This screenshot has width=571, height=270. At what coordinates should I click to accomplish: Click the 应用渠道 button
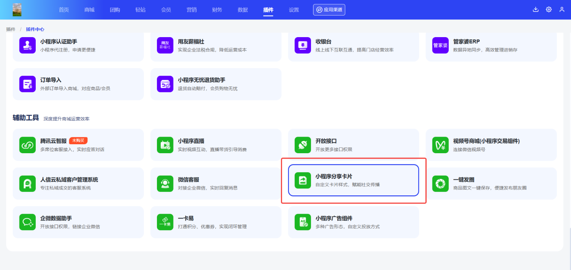tap(329, 10)
